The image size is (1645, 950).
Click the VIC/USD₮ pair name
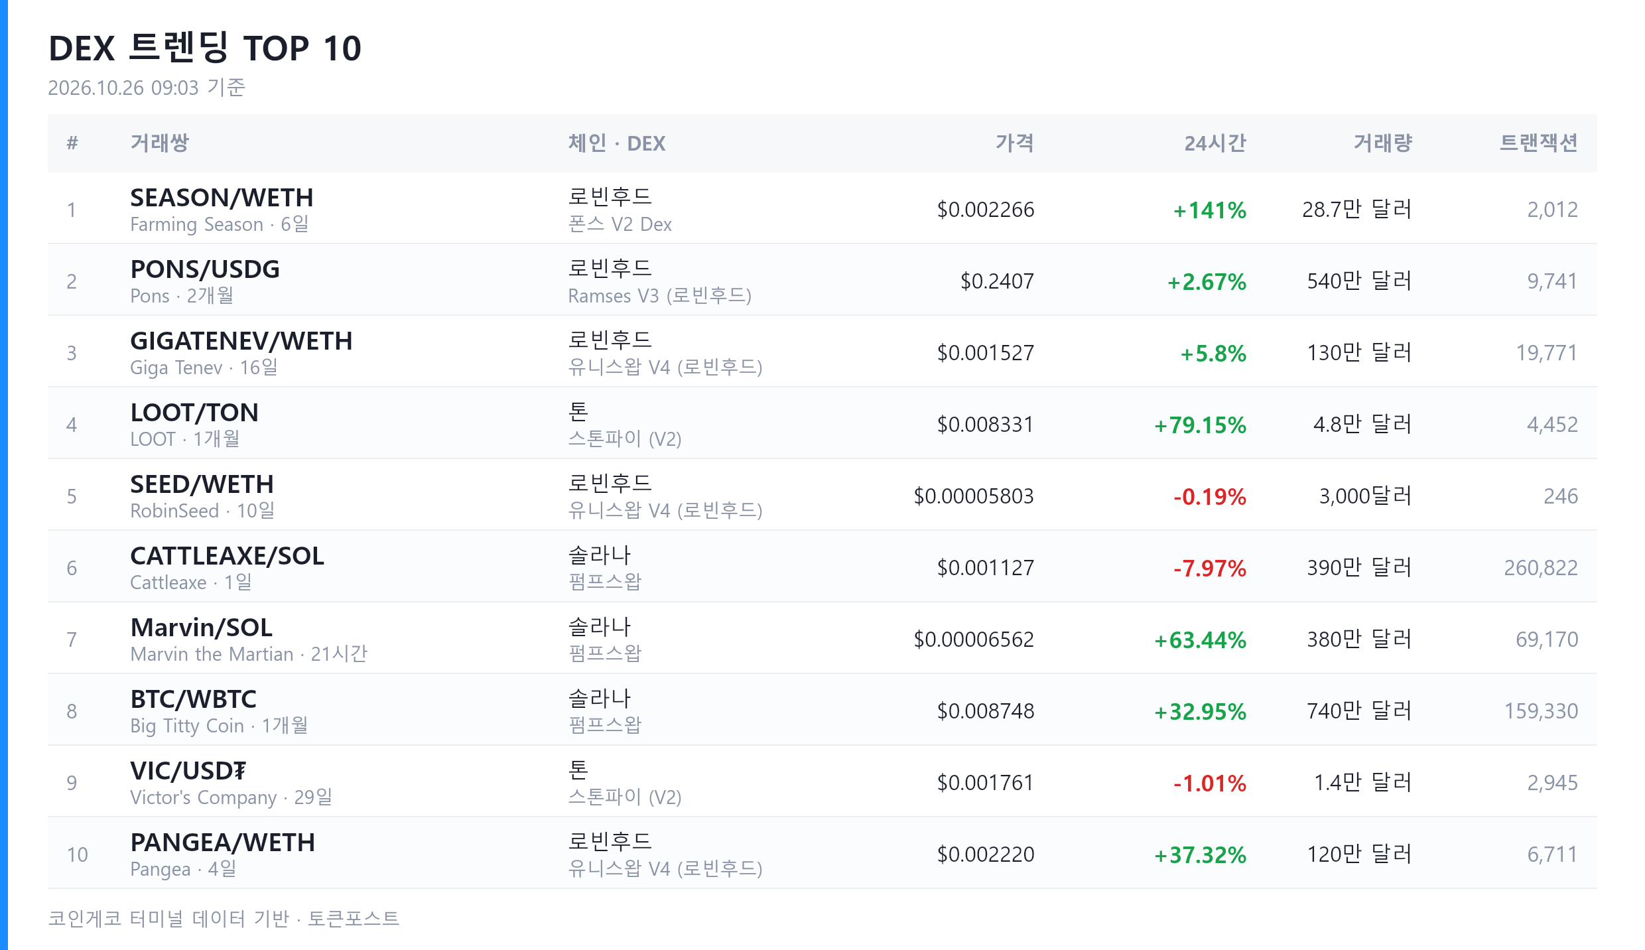[188, 771]
